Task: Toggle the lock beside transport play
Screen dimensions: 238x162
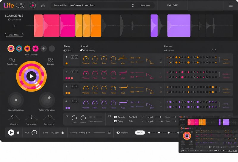Action: click(18, 132)
